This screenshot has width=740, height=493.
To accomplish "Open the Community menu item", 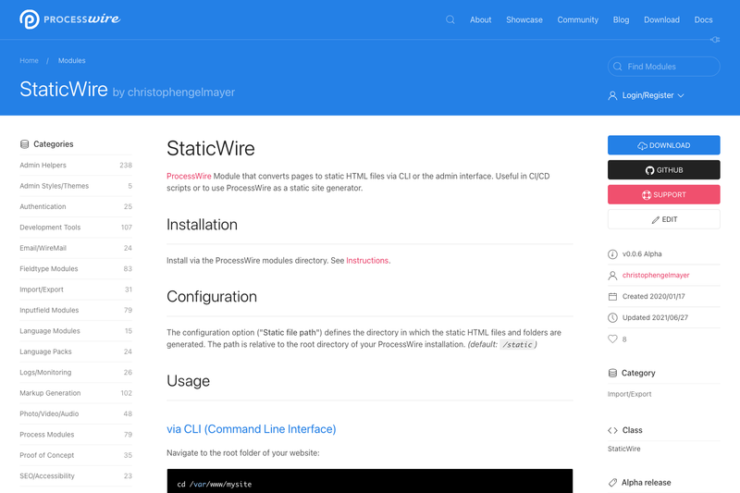I will click(577, 19).
